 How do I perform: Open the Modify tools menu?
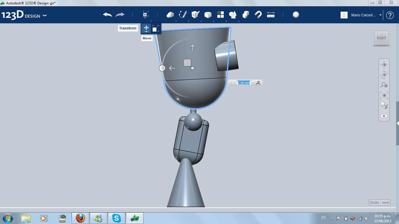point(208,15)
